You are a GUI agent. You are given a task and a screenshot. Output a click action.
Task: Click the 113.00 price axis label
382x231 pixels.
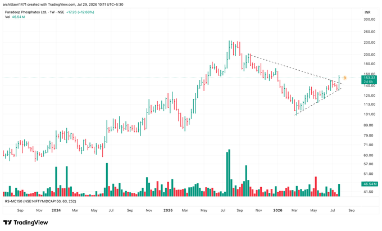[369, 105]
